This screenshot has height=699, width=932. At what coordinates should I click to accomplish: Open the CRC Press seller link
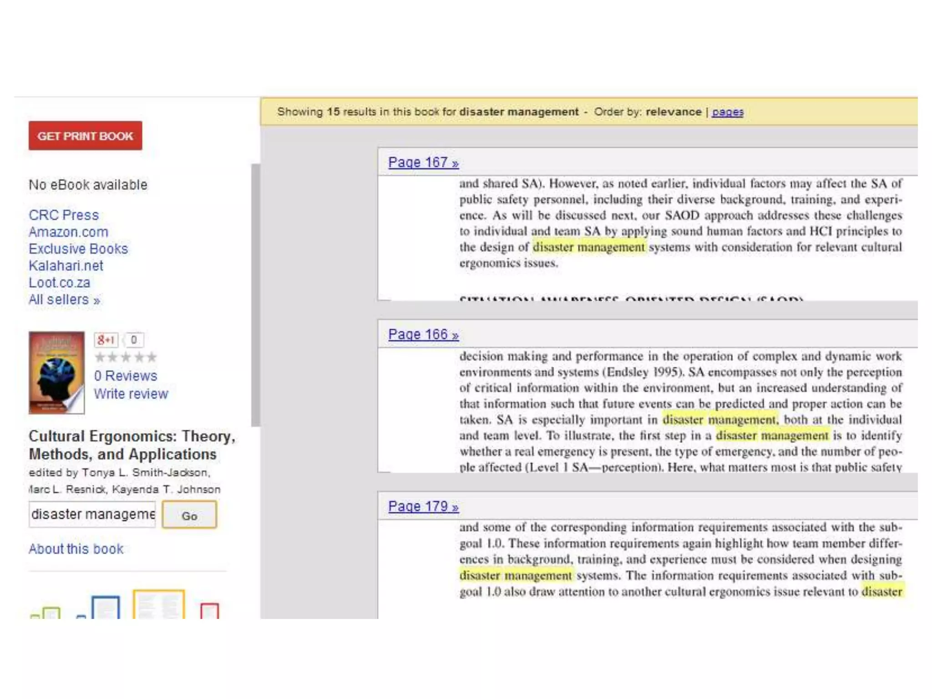64,215
